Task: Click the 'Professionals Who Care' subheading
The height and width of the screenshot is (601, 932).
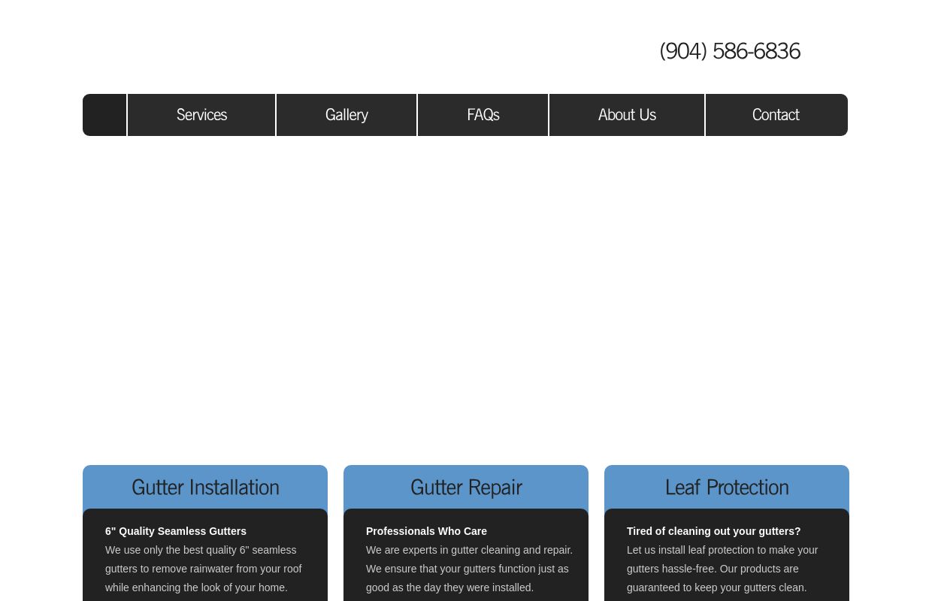Action: coord(426,531)
